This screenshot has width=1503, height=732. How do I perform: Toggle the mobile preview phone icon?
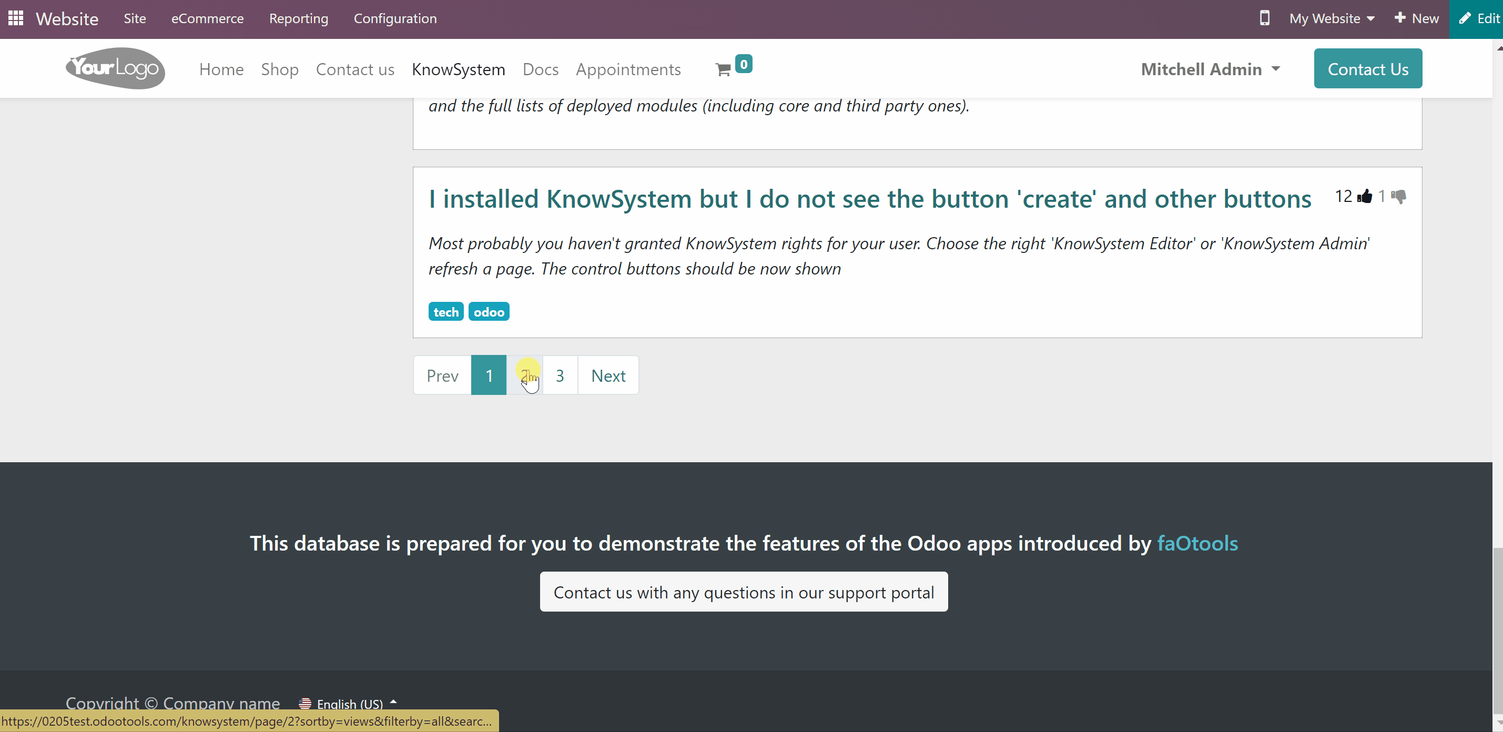(x=1264, y=18)
